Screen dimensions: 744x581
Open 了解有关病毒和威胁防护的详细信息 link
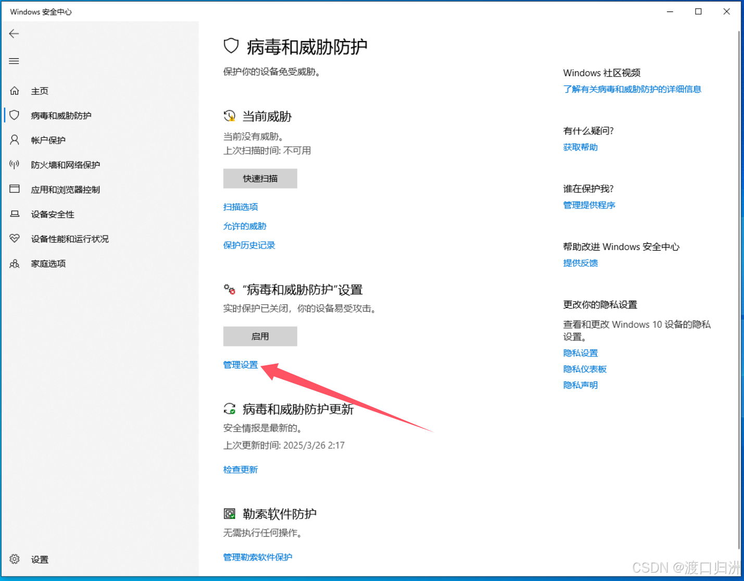(x=632, y=89)
